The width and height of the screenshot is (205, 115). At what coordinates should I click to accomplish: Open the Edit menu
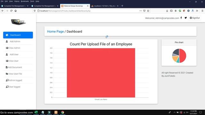click(x=6, y=1)
